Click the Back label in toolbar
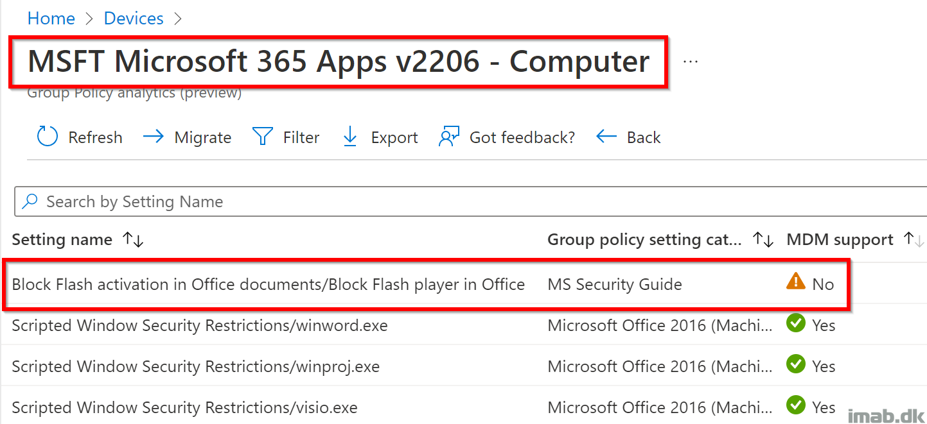927x424 pixels. (x=644, y=137)
